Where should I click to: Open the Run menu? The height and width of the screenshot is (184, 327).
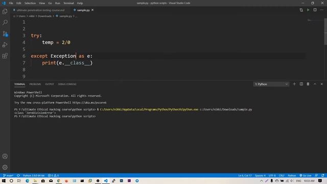pyautogui.click(x=58, y=3)
